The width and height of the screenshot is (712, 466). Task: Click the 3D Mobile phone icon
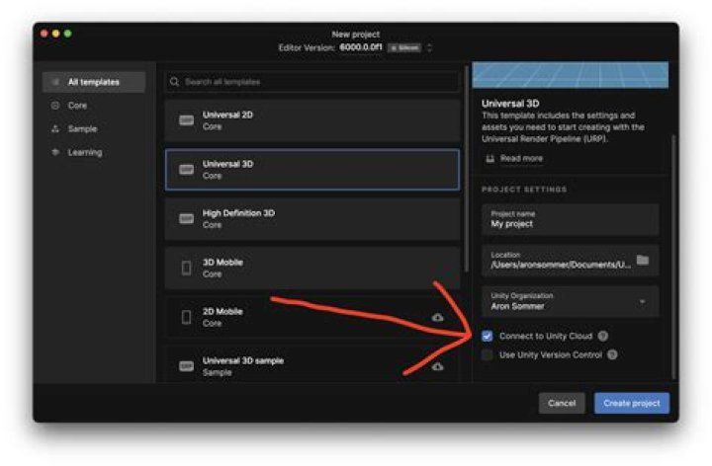click(186, 268)
